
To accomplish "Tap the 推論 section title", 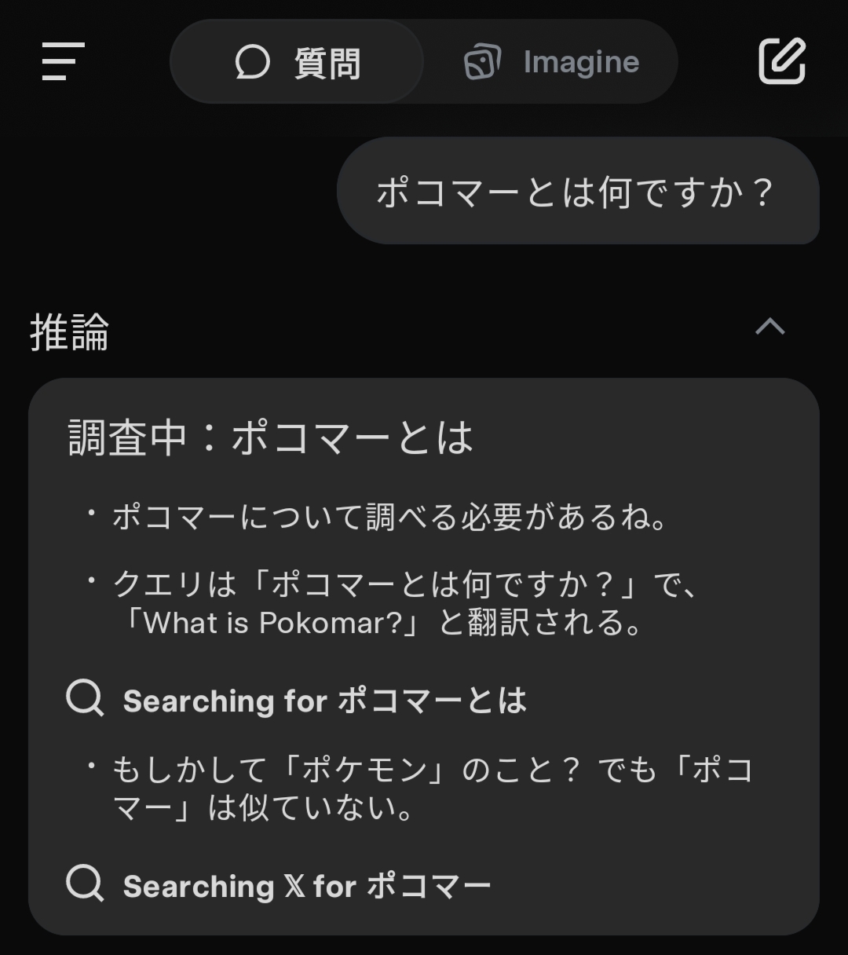I will pos(69,331).
